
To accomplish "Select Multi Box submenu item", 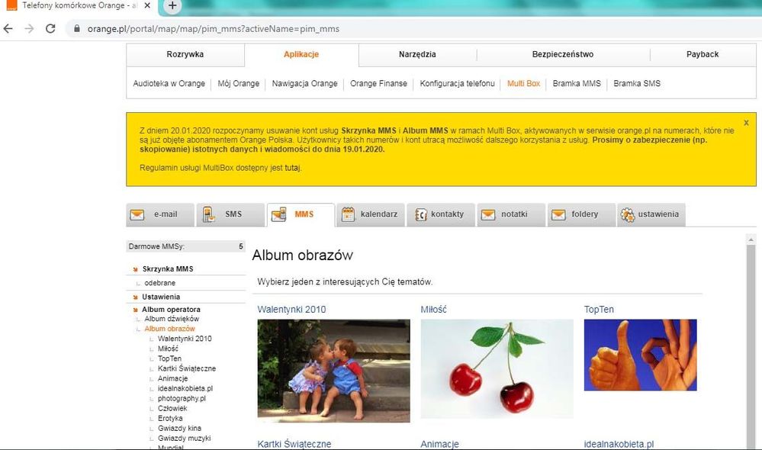I will 523,84.
